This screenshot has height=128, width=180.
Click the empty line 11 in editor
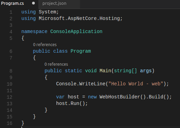pyautogui.click(x=92, y=90)
